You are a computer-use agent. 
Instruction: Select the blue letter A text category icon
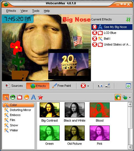(33, 97)
